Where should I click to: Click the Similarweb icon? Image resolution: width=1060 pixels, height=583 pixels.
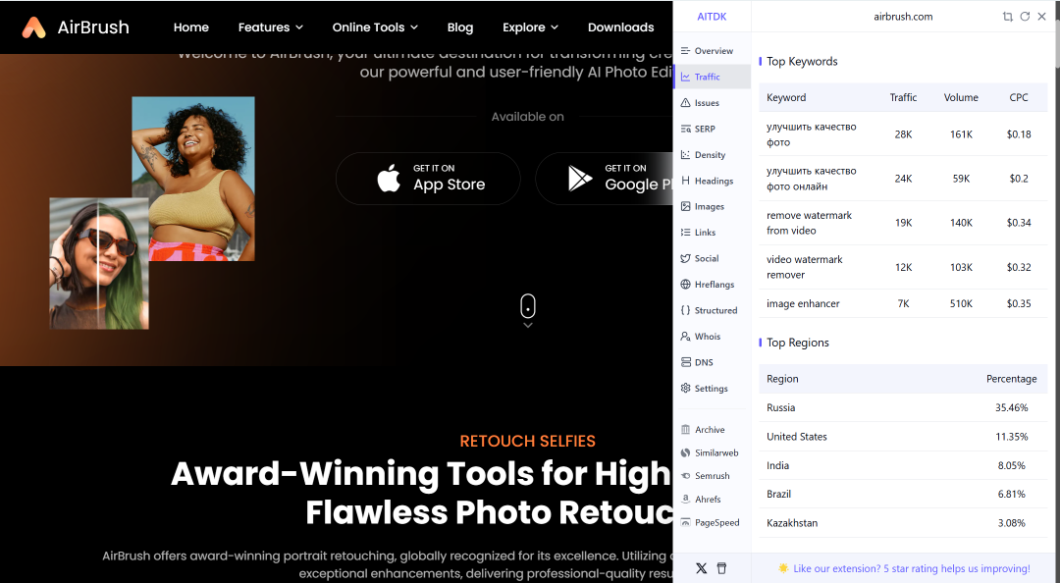tap(685, 452)
